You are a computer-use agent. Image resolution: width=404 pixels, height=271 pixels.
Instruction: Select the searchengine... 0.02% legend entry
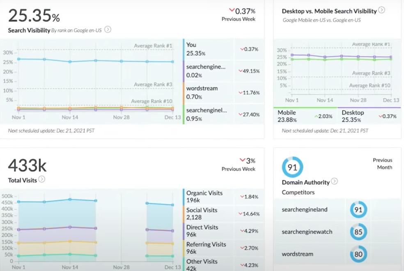tap(209, 71)
